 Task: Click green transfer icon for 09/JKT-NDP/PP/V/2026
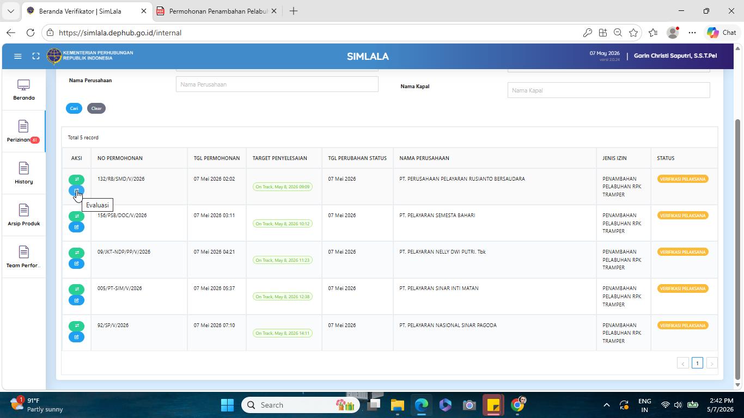(x=76, y=253)
